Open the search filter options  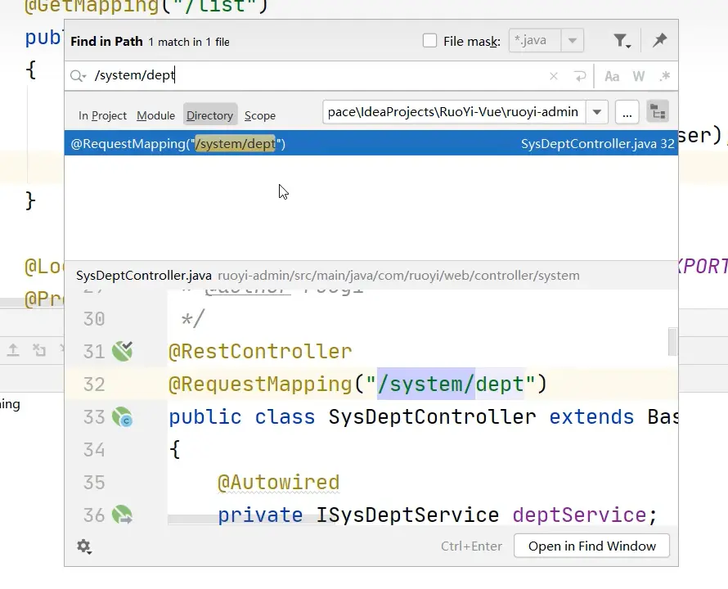621,41
